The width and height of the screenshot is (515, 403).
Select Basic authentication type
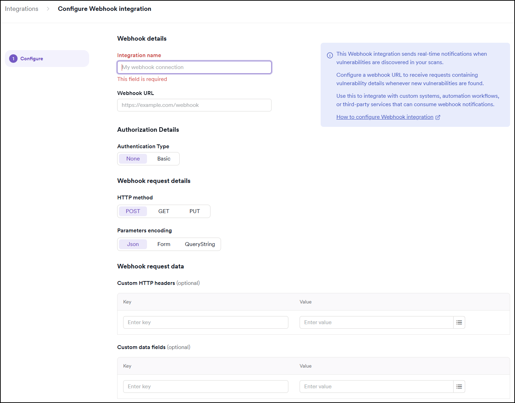pos(163,158)
